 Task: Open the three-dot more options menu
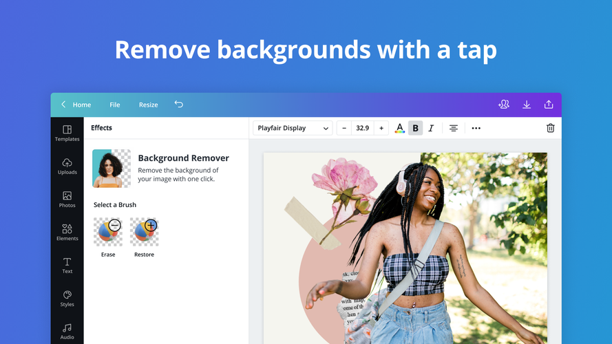click(x=476, y=128)
